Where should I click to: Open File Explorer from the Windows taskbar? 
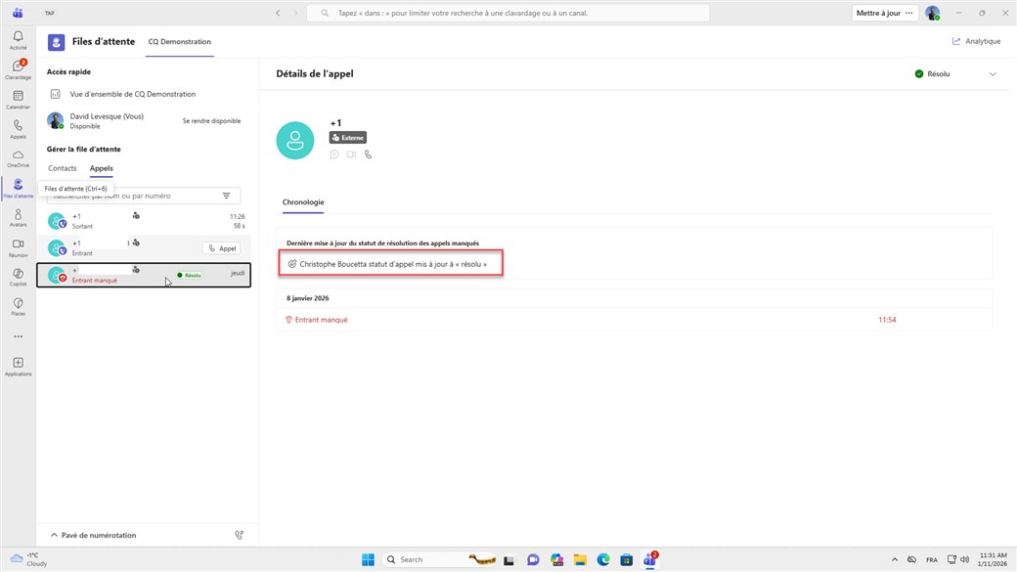click(x=580, y=560)
